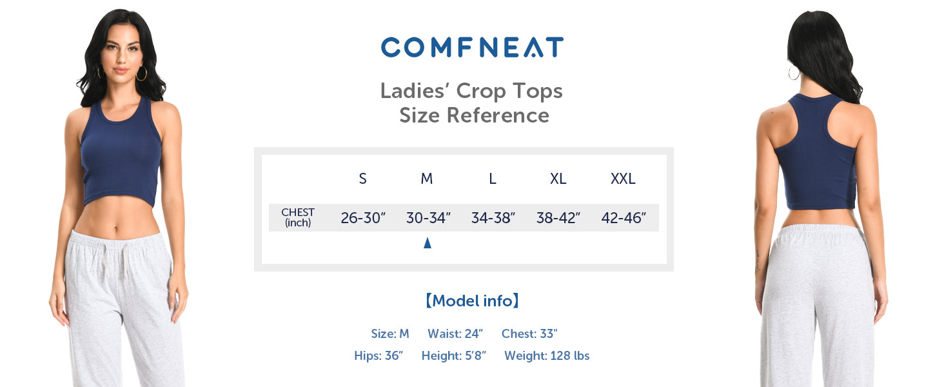The width and height of the screenshot is (944, 387).
Task: Click the Hips: 36" model detail
Action: [x=379, y=356]
